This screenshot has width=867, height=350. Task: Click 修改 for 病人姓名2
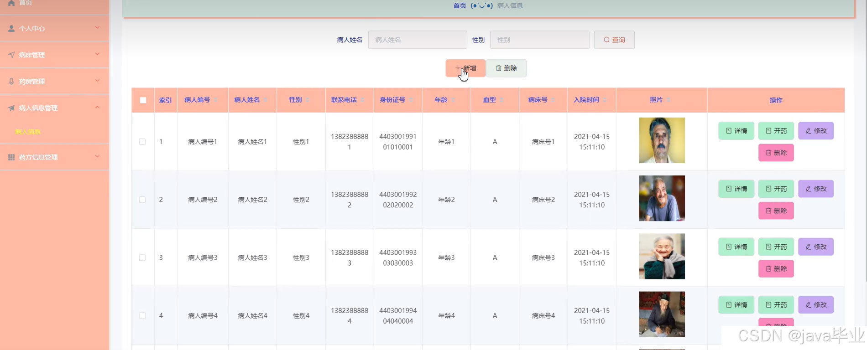click(816, 189)
